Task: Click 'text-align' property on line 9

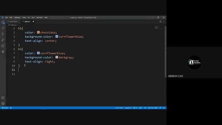Action: tap(33, 61)
